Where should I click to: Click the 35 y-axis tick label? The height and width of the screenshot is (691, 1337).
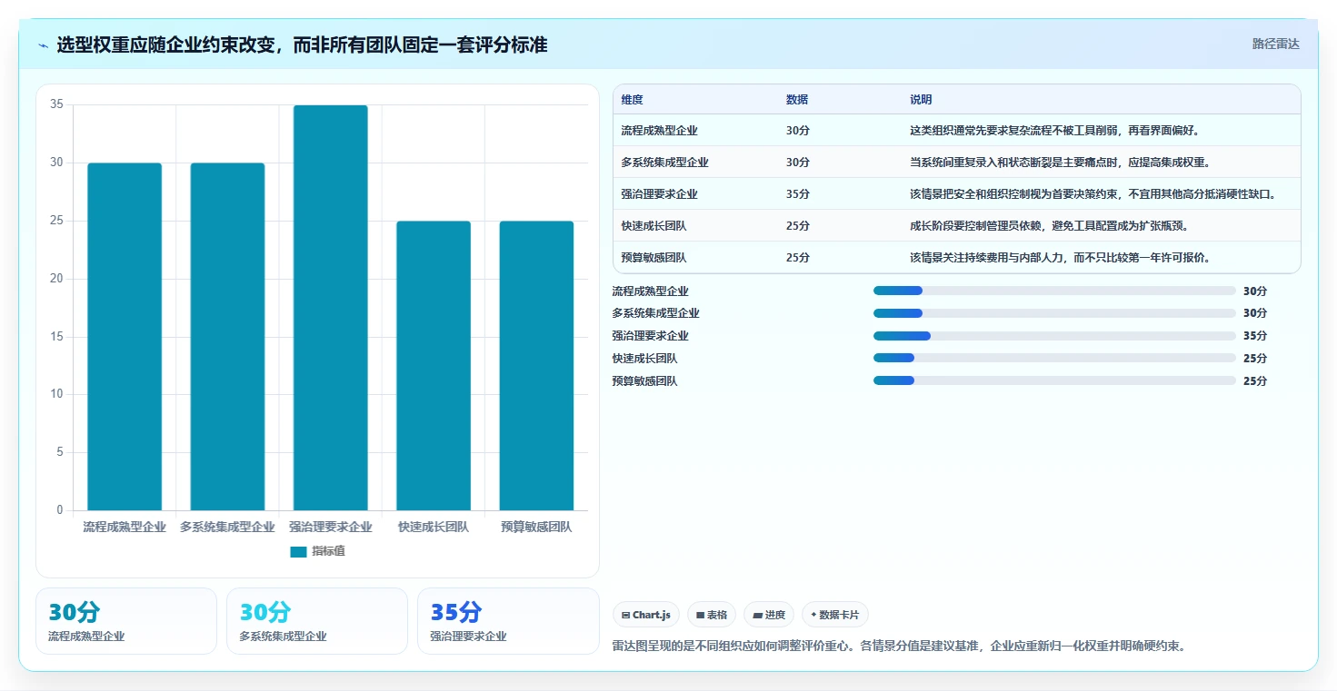coord(56,104)
